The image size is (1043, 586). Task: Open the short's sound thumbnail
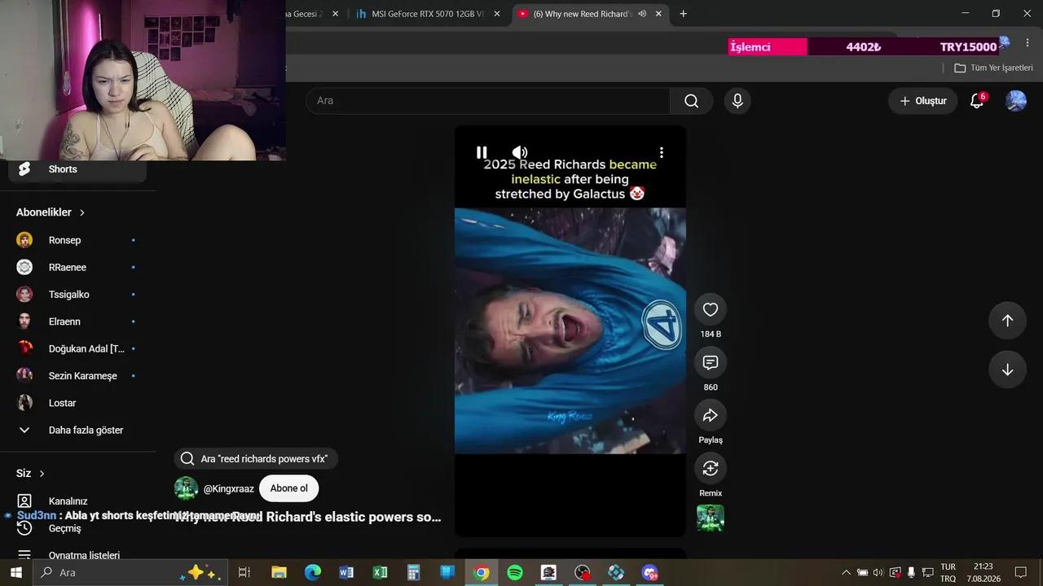pos(711,518)
